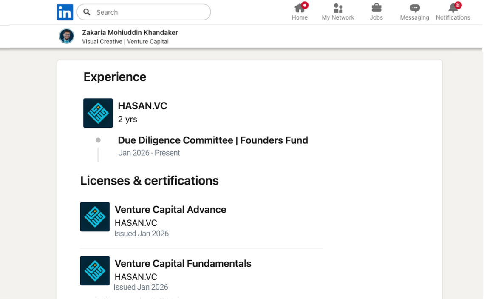Focus the Search input field
484x299 pixels.
(x=149, y=12)
